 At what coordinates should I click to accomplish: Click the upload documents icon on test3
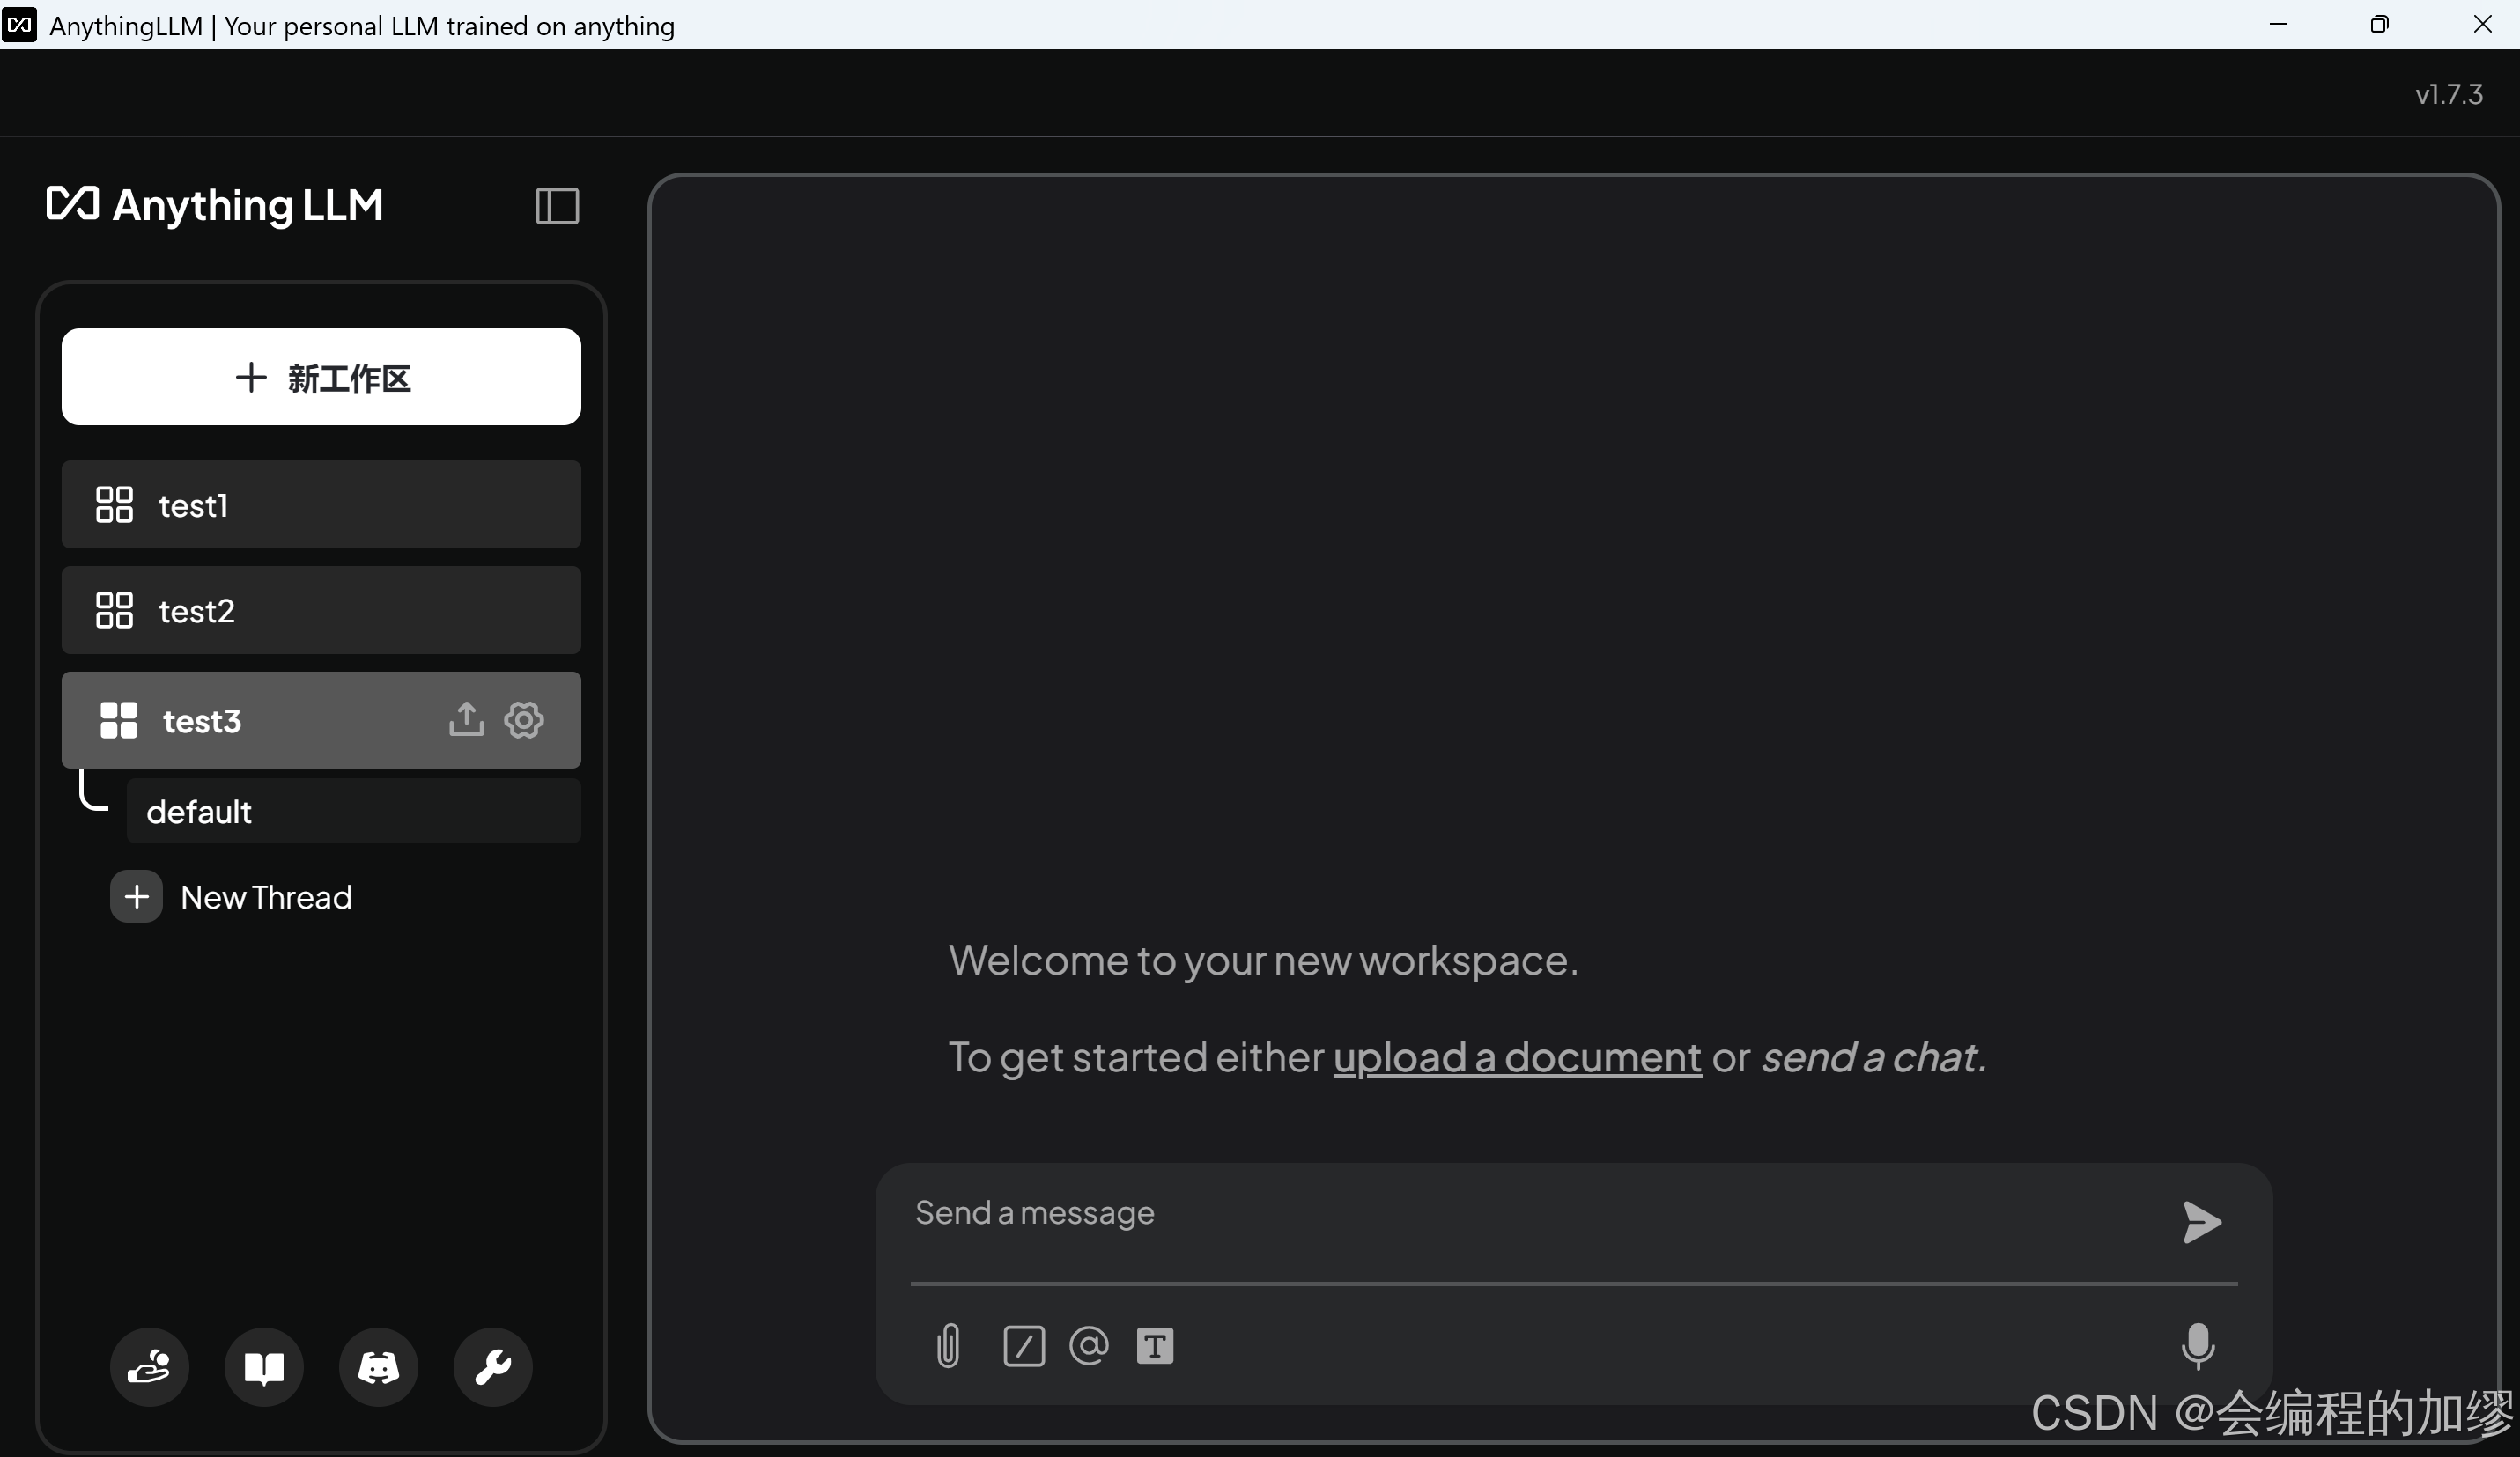point(466,719)
